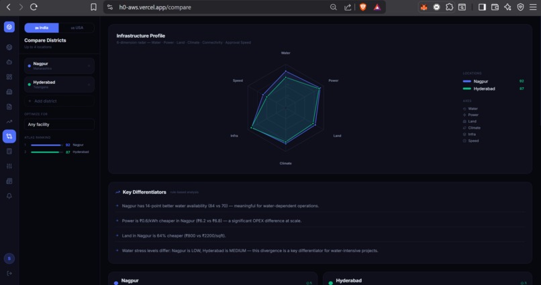Click the power cost differentiator line
541x285 pixels.
click(x=211, y=221)
